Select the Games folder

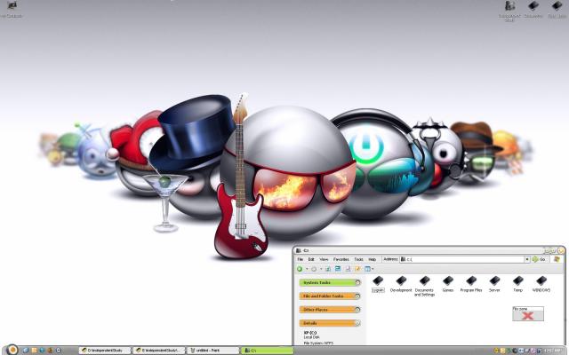pos(448,284)
